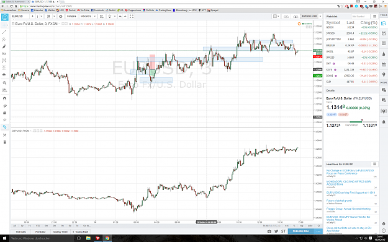Take chart snapshot camera icon

269,231
